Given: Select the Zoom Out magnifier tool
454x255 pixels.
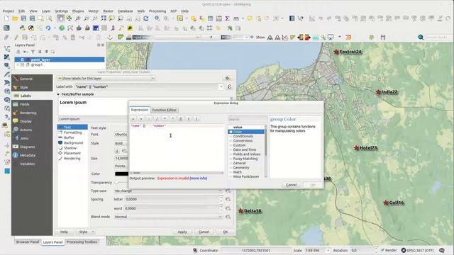Looking at the screenshot, I should click(x=87, y=18).
